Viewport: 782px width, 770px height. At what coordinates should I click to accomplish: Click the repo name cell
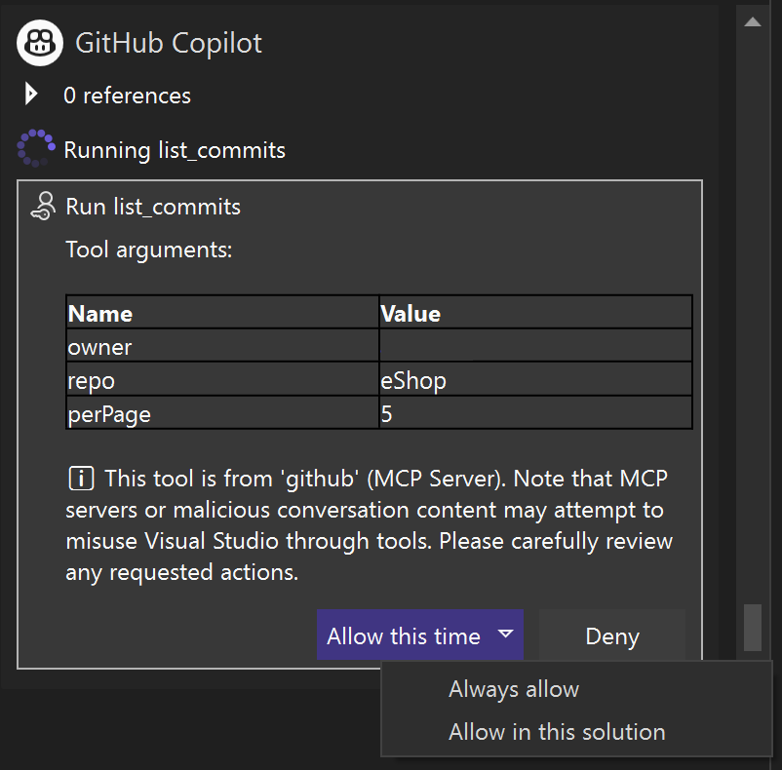pyautogui.click(x=222, y=379)
